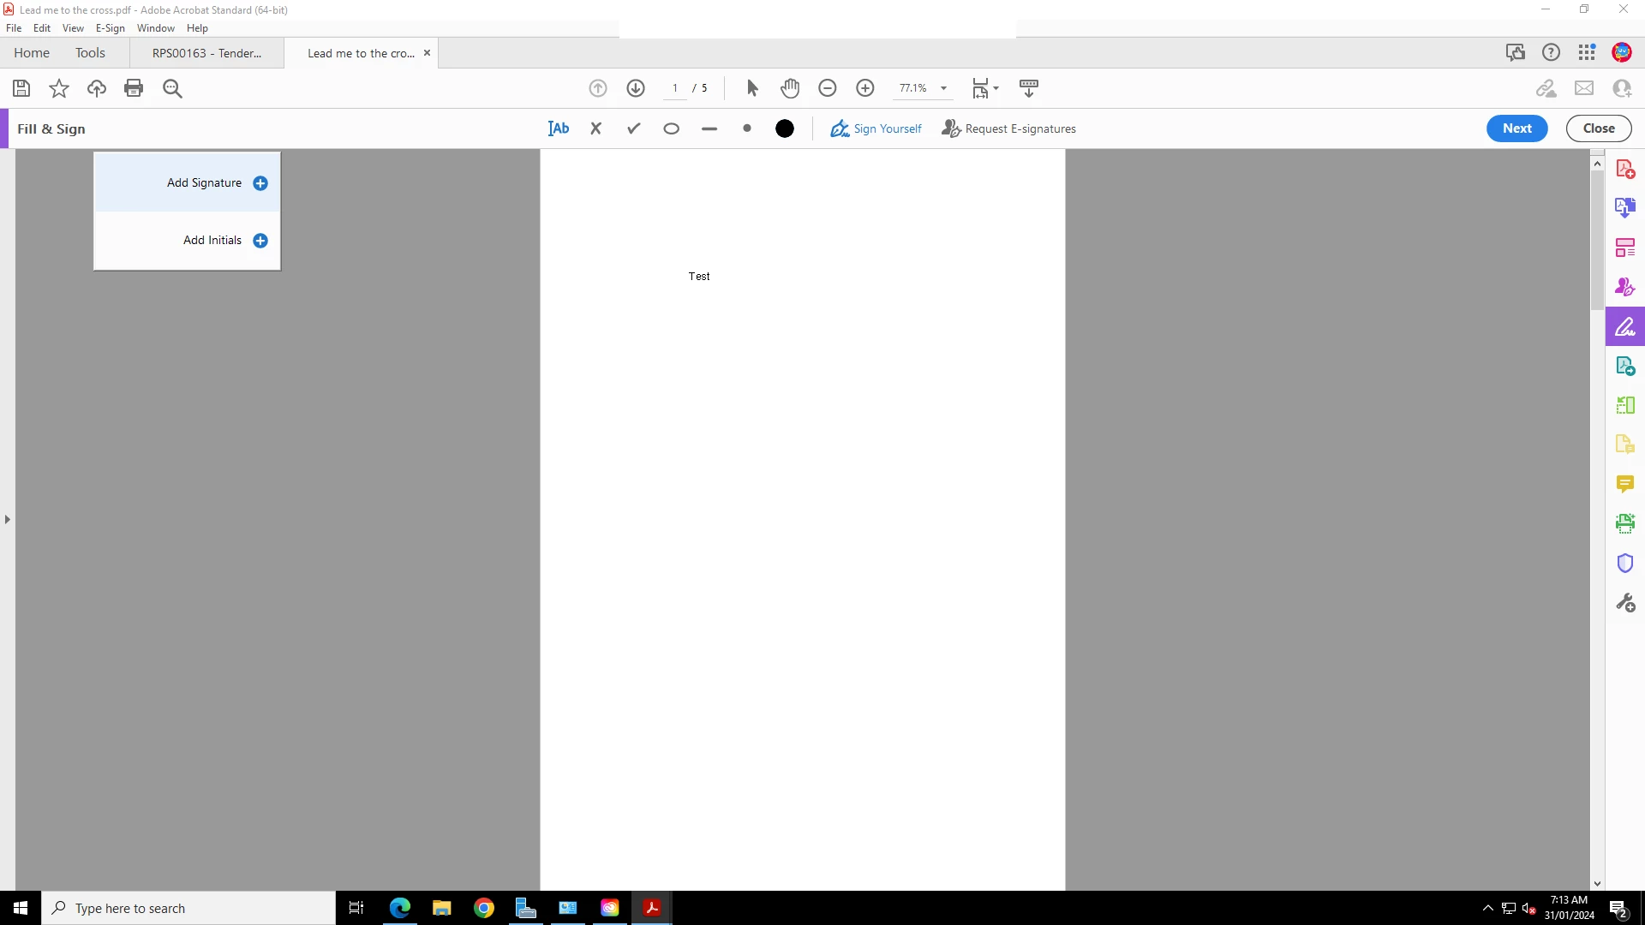Click the Next button
1645x925 pixels.
click(x=1516, y=128)
